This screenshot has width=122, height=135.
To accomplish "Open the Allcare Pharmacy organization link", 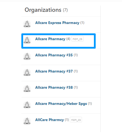I will (x=50, y=39).
